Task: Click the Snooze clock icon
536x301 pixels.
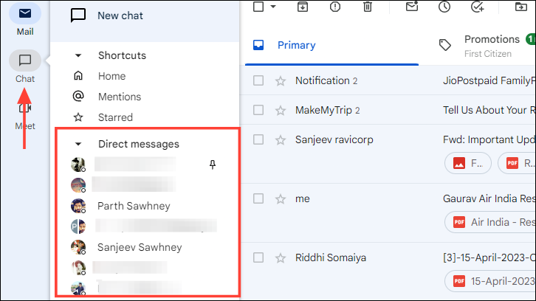Action: tap(444, 7)
